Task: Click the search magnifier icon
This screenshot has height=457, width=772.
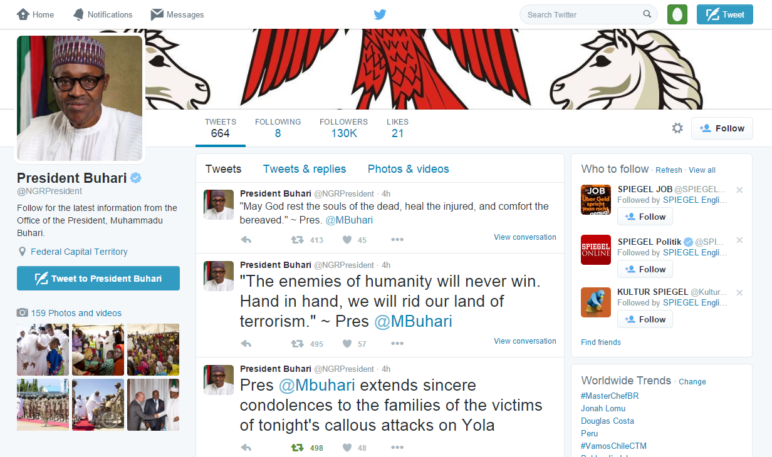Action: pyautogui.click(x=647, y=14)
